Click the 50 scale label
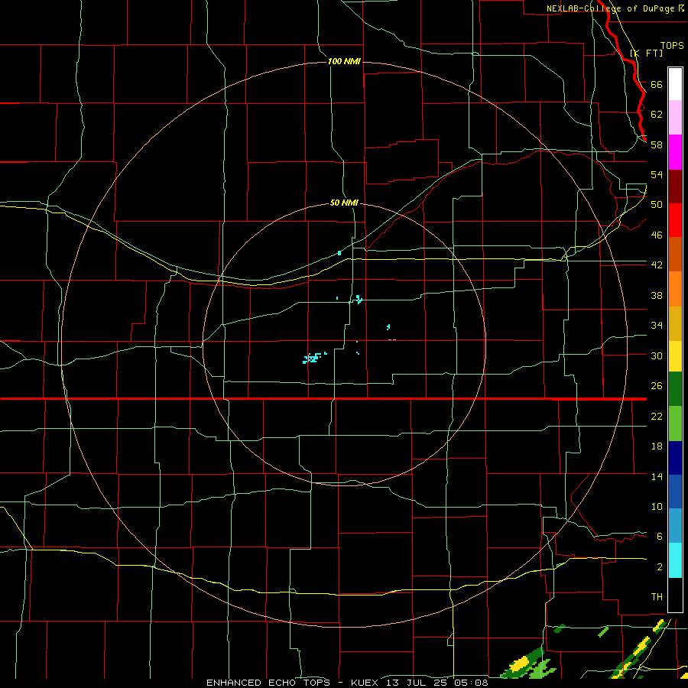Viewport: 688px width, 688px height. click(657, 205)
